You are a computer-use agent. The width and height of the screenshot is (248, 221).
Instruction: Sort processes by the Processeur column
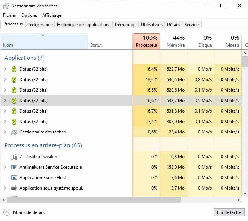coord(146,42)
